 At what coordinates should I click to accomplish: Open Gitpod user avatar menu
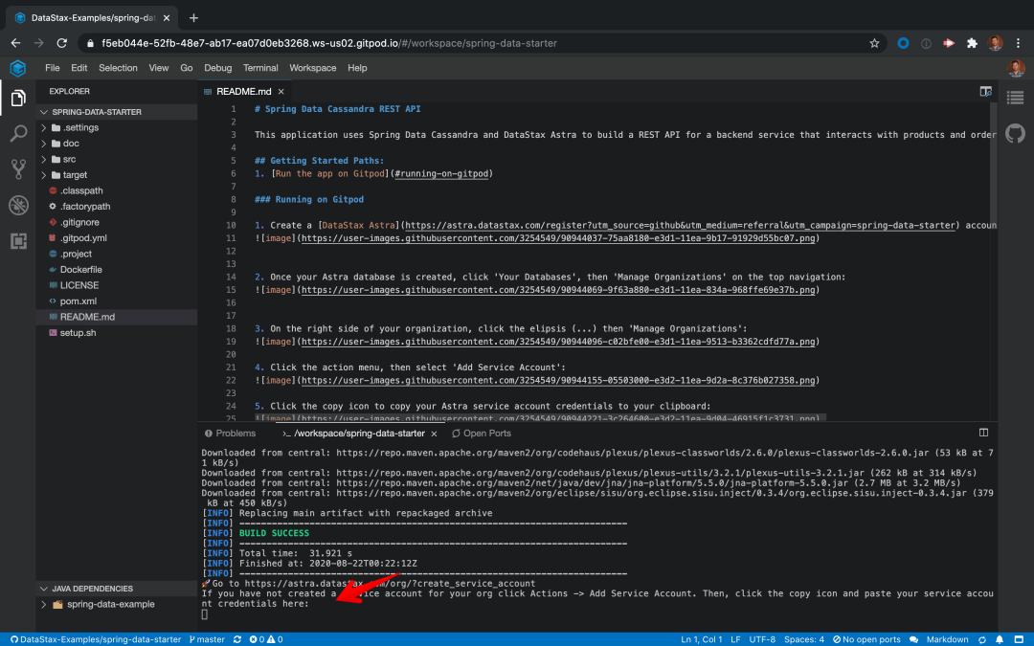(1016, 68)
